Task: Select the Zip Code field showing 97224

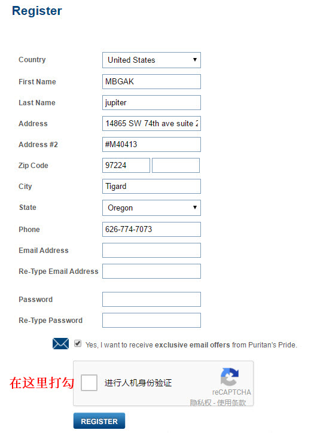Action: pyautogui.click(x=126, y=166)
